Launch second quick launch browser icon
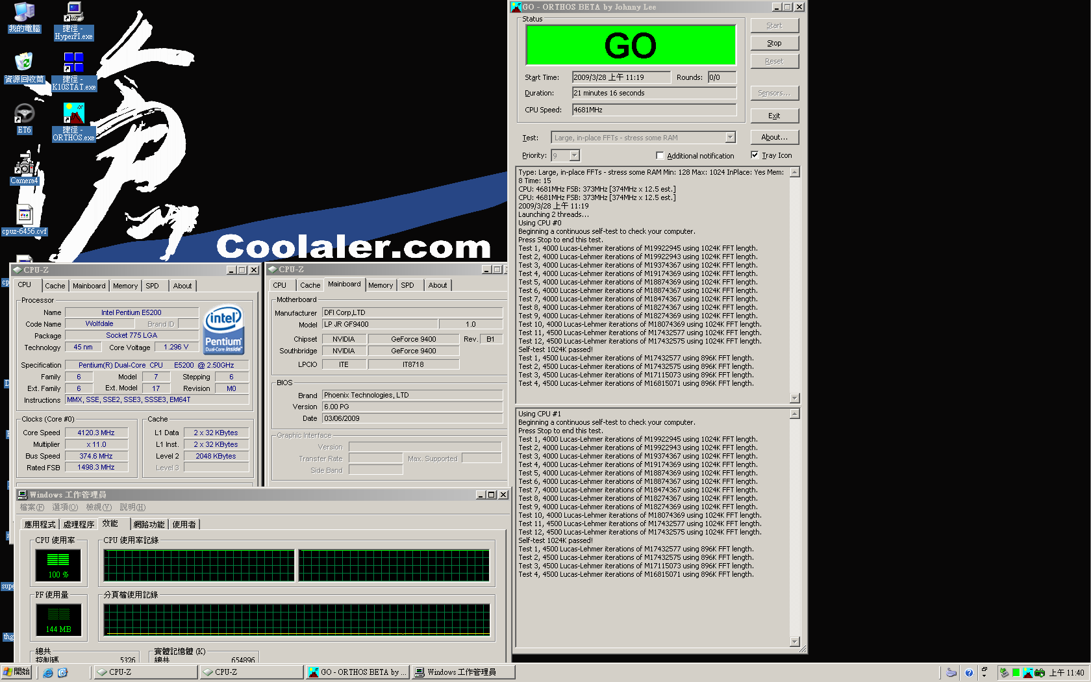The width and height of the screenshot is (1091, 682). pyautogui.click(x=62, y=673)
